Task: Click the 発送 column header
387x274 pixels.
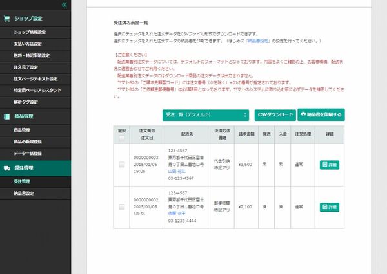Action: (x=266, y=134)
